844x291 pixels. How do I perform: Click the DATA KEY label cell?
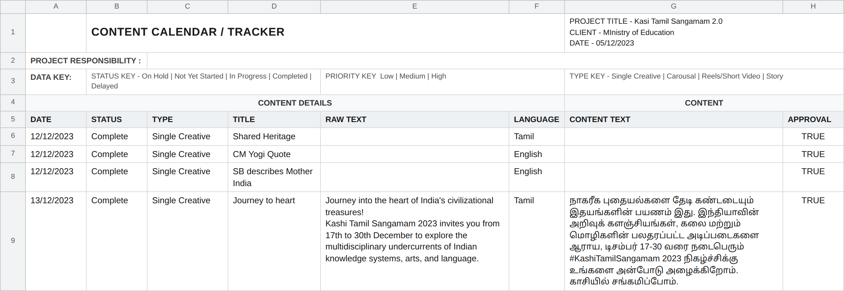click(x=56, y=81)
